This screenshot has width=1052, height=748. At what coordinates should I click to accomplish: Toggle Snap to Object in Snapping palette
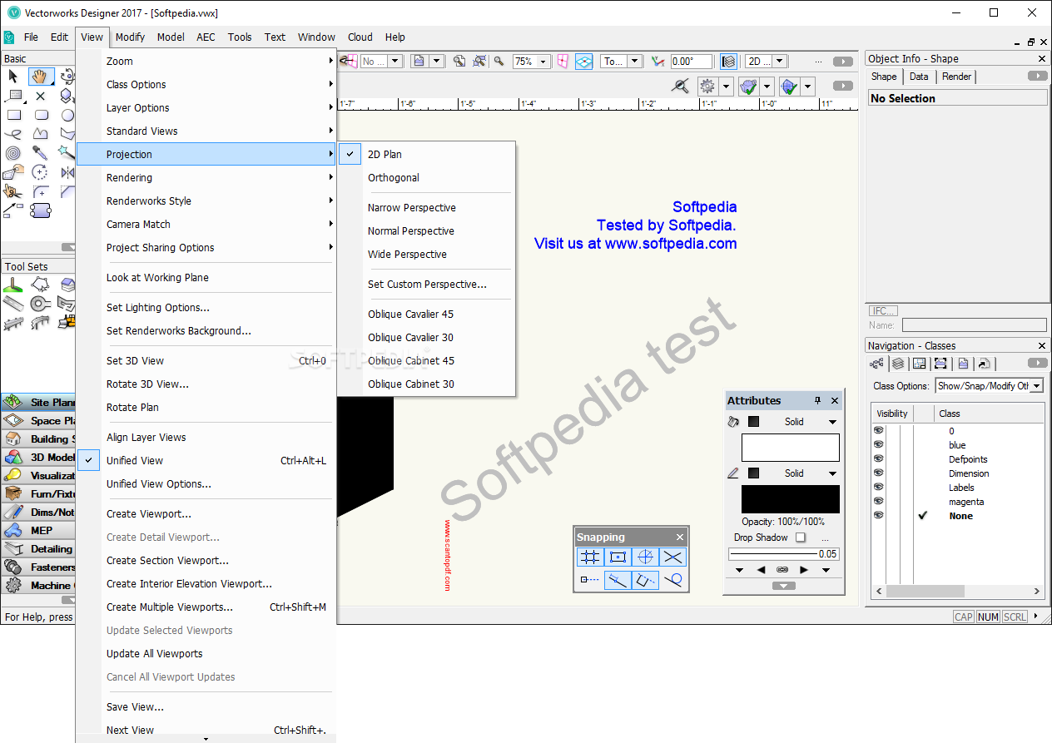(617, 557)
